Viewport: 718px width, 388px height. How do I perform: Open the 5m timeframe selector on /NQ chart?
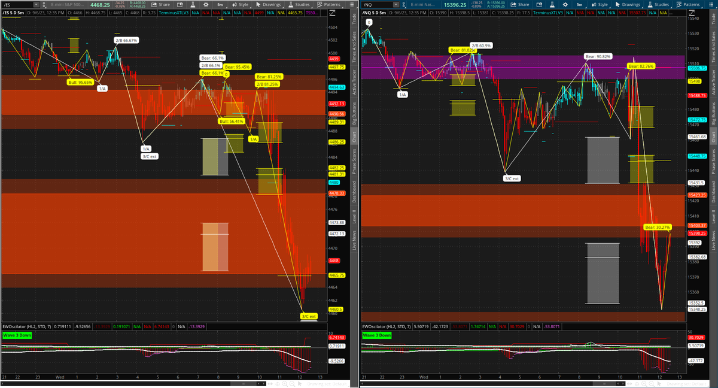580,5
